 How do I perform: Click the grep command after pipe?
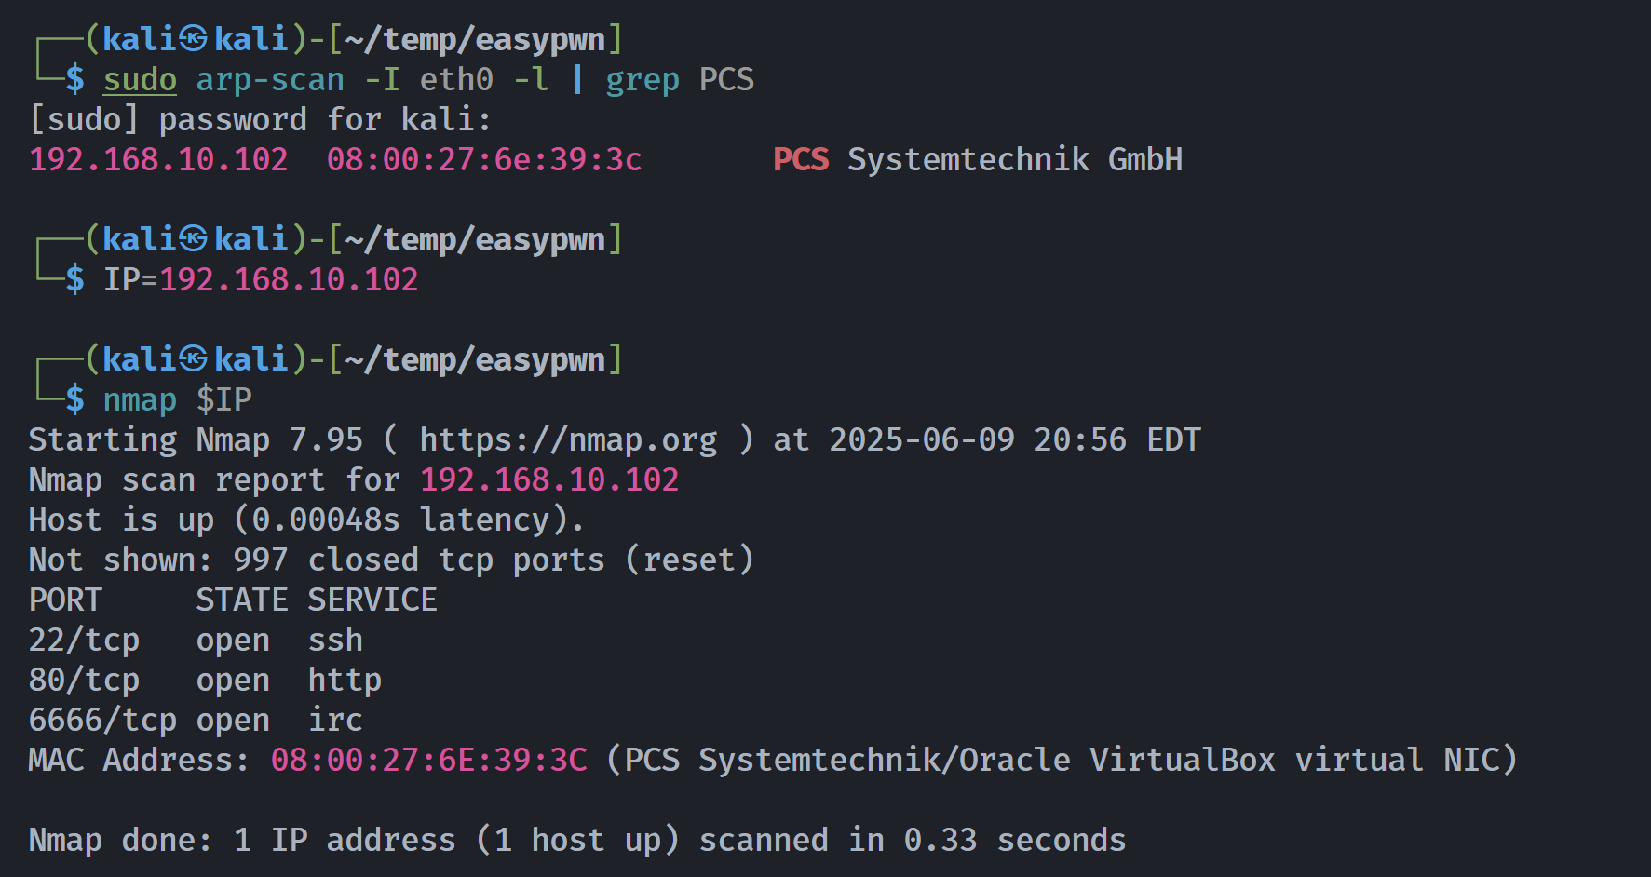click(x=643, y=80)
